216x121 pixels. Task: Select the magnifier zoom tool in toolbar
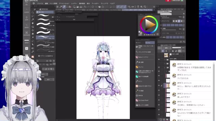33,12
